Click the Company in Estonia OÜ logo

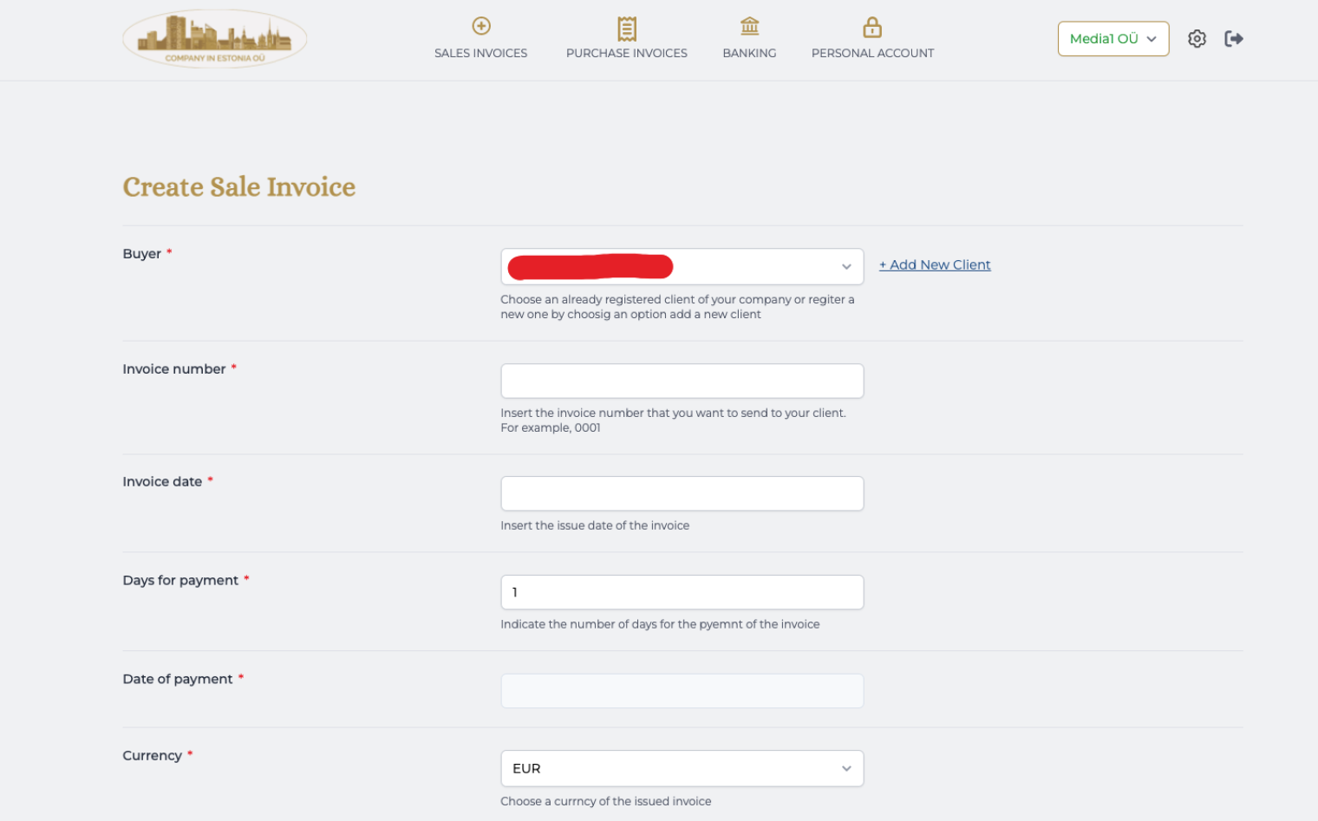213,37
